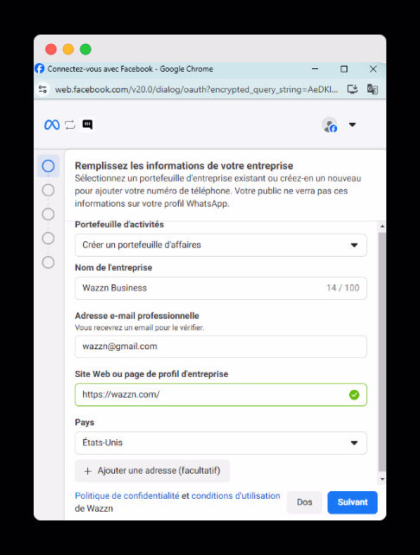This screenshot has height=555, width=420.
Task: Click Ajouter une adresse (facultatif)
Action: [152, 471]
